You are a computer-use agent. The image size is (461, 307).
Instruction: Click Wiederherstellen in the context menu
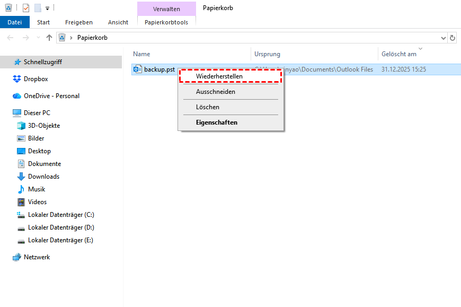tap(219, 76)
